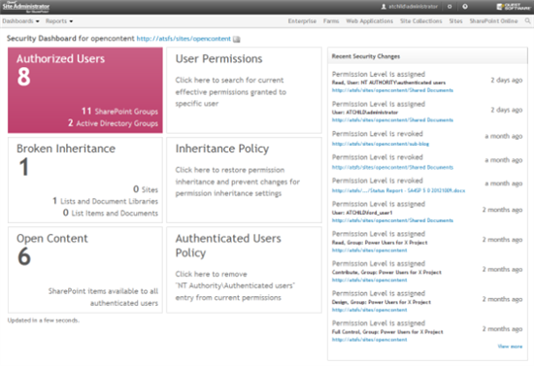Open Shared Documents link under ATCHILD\administrator entry

392,119
